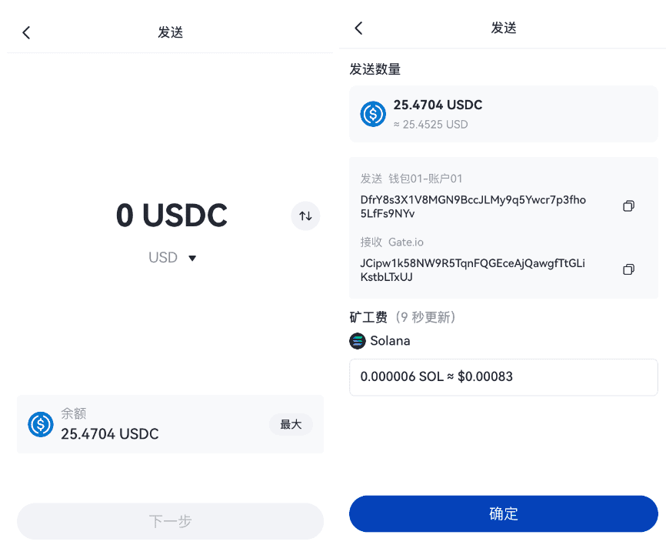Open the USD currency dropdown
The width and height of the screenshot is (666, 545).
click(172, 258)
